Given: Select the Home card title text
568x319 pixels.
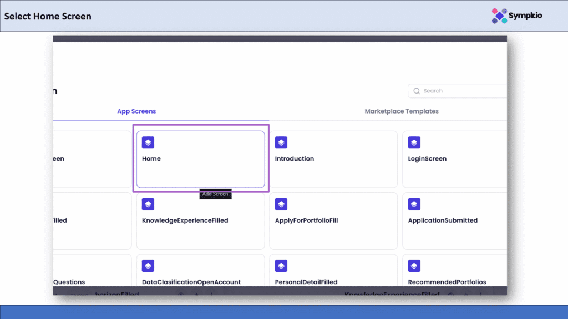Looking at the screenshot, I should (151, 158).
